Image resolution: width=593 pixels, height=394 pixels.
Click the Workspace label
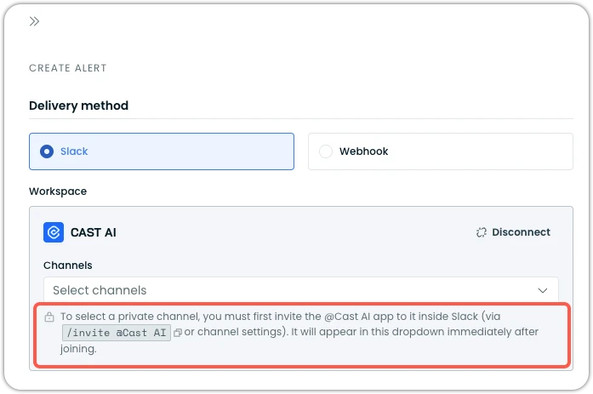(x=58, y=191)
